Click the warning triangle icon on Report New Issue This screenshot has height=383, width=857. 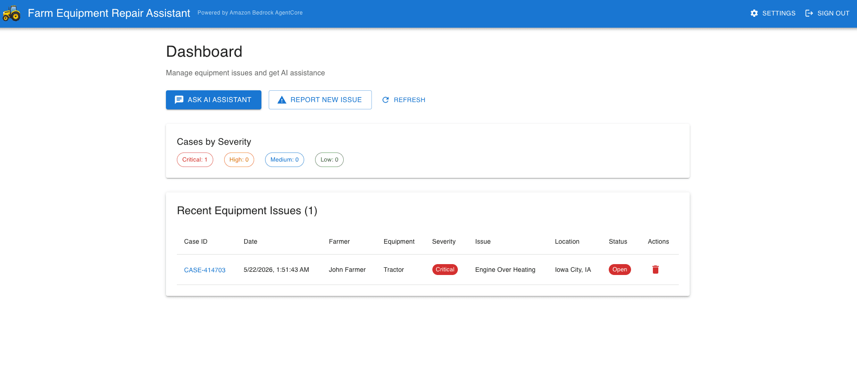(x=282, y=100)
